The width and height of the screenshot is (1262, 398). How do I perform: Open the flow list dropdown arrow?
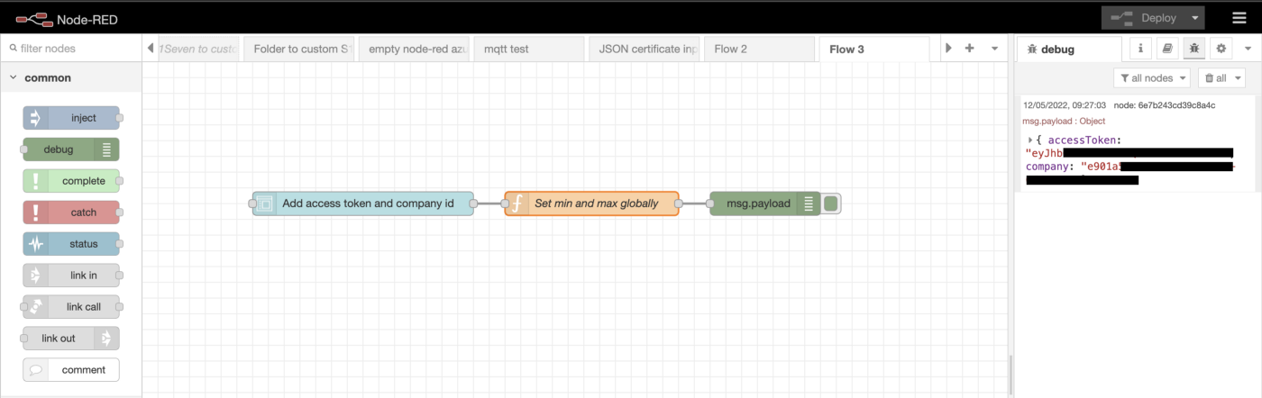click(994, 49)
